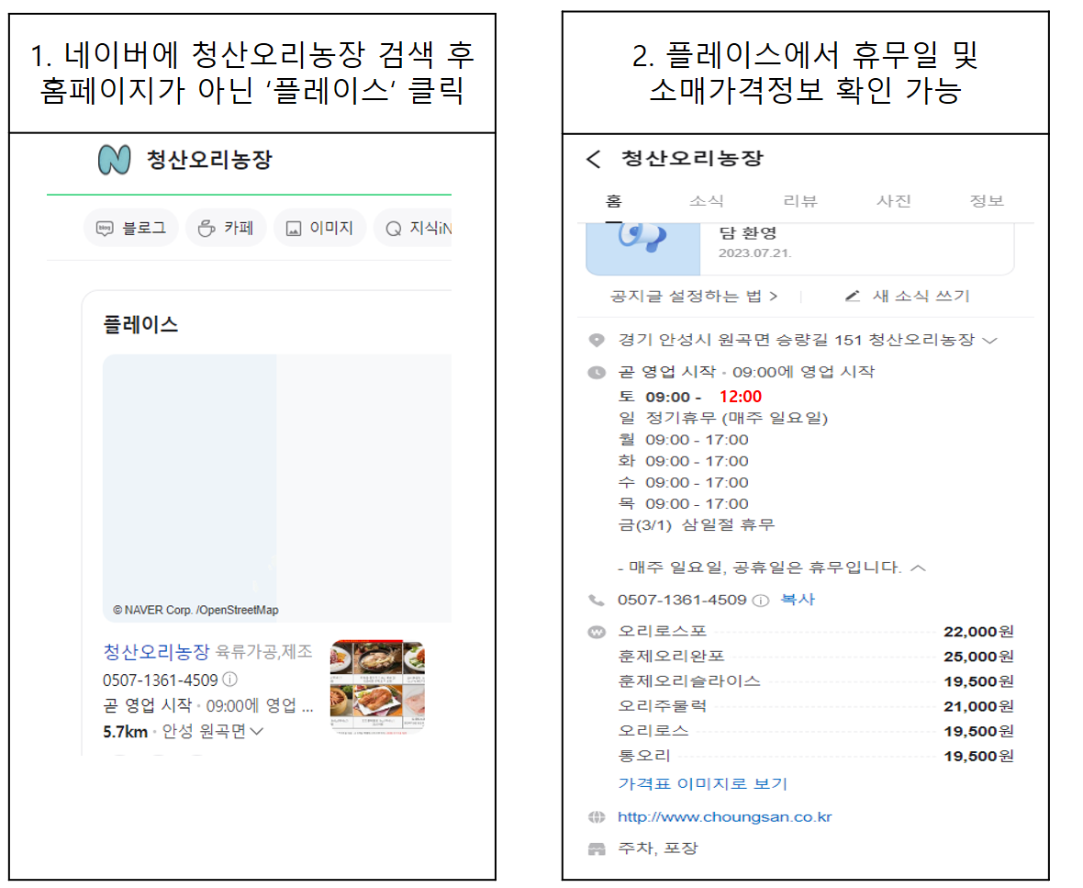The height and width of the screenshot is (888, 1083).
Task: Click the 오리로스 menu item
Action: pos(653,731)
